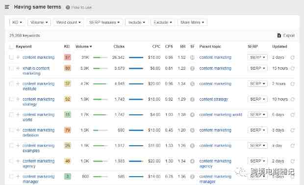304x185 pixels.
Task: Select all keywords with header checkbox
Action: [x=11, y=47]
